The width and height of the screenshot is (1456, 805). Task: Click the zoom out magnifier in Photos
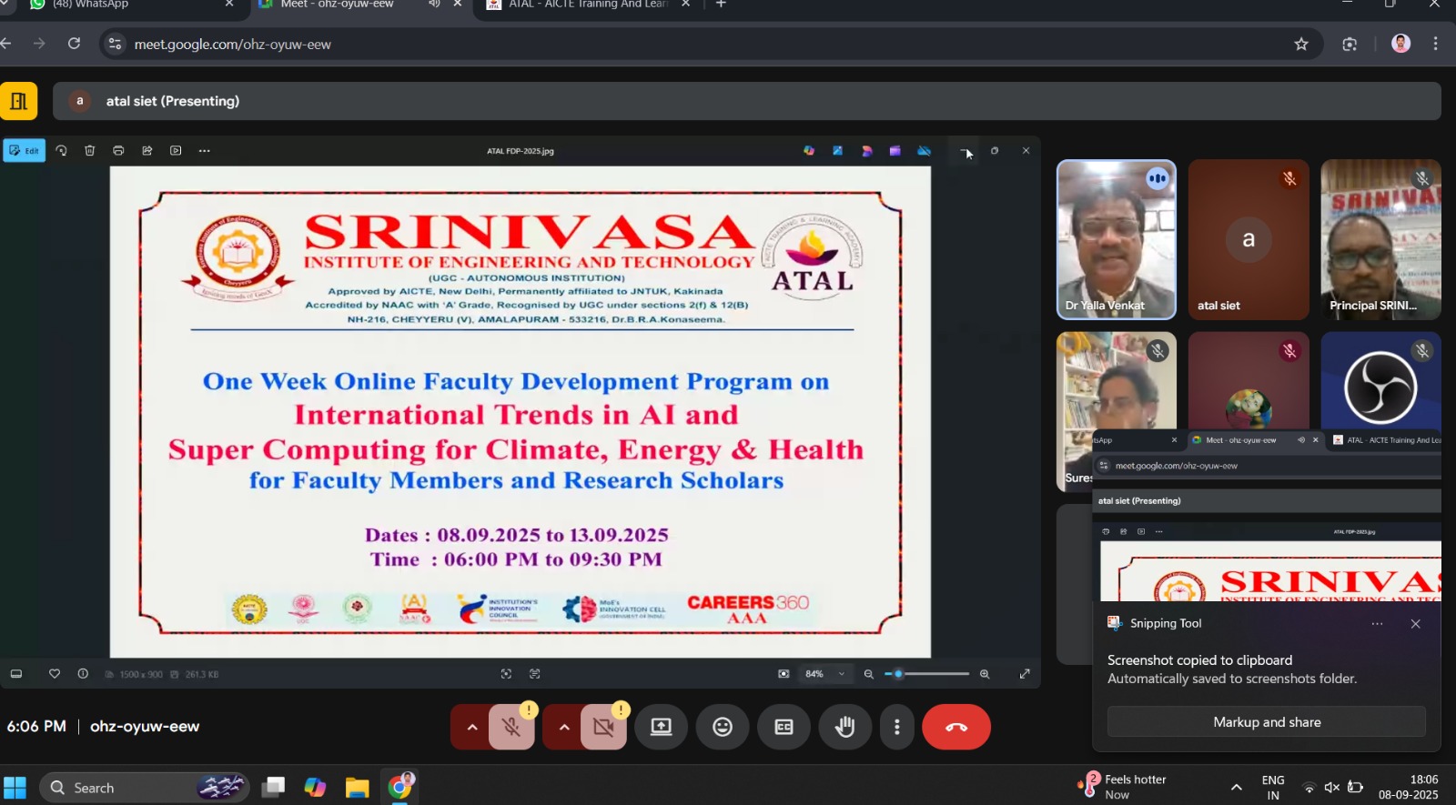coord(868,674)
